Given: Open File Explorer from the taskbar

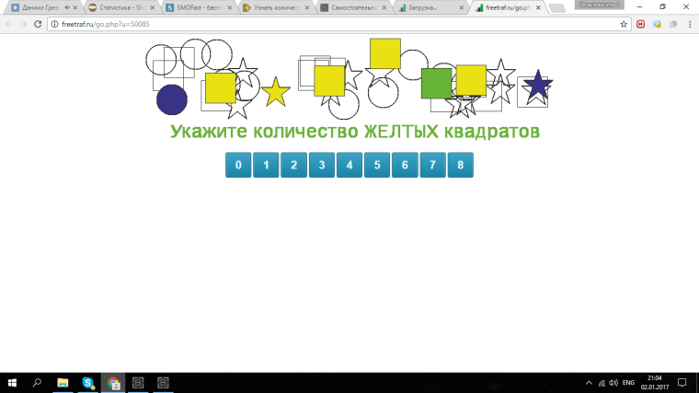Looking at the screenshot, I should pos(63,382).
